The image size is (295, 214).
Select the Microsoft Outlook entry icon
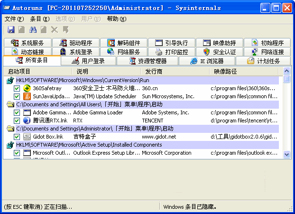(28, 153)
